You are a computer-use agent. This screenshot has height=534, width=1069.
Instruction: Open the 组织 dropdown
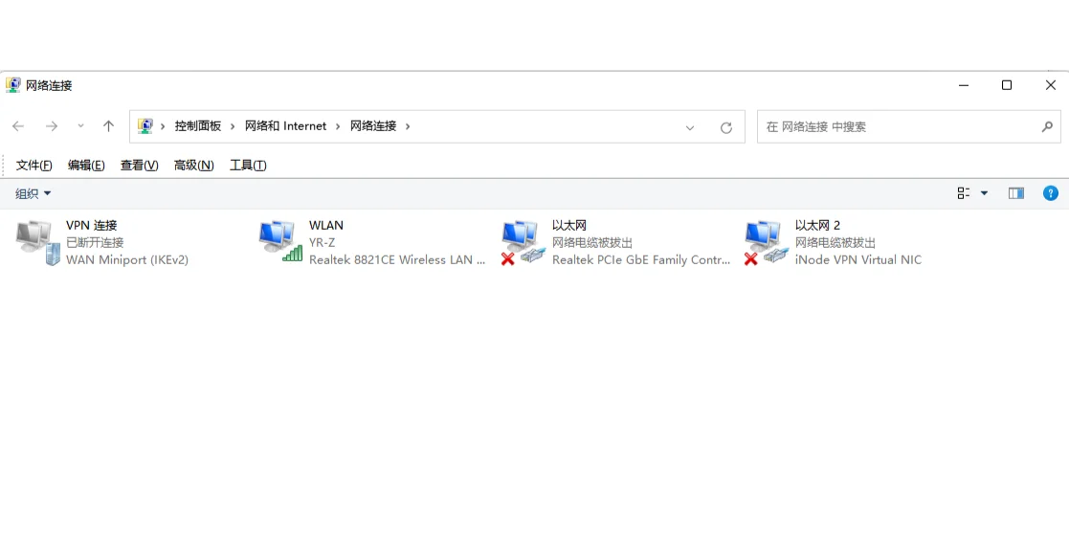click(33, 193)
